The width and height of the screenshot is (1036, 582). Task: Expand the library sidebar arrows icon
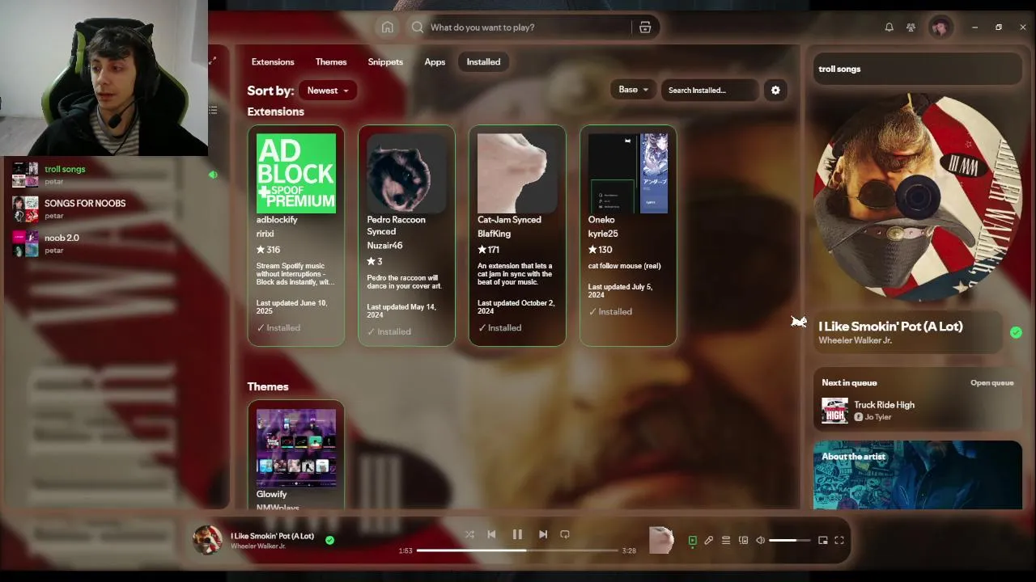pyautogui.click(x=213, y=61)
